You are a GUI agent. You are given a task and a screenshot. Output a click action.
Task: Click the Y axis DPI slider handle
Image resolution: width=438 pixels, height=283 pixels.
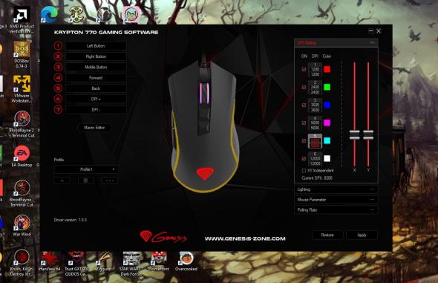pos(368,135)
